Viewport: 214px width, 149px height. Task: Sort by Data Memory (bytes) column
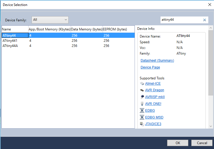click(x=87, y=29)
